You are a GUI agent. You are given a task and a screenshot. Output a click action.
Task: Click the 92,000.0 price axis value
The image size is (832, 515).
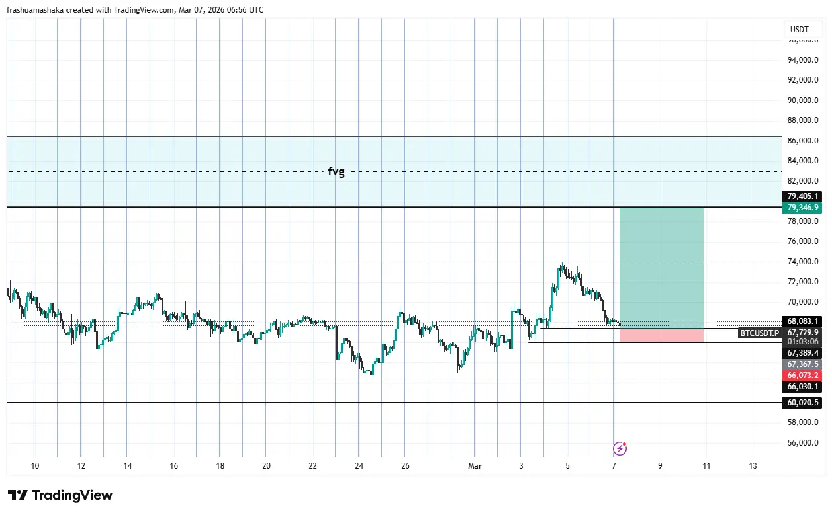[x=803, y=80]
